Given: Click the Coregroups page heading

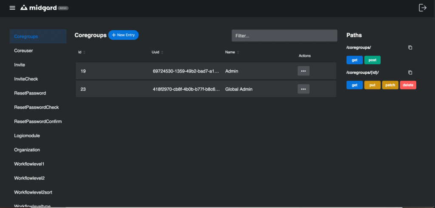Looking at the screenshot, I should click(90, 35).
